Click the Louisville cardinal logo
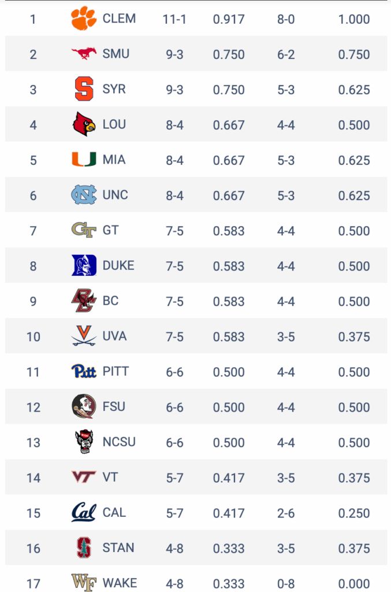The width and height of the screenshot is (391, 592). point(84,124)
